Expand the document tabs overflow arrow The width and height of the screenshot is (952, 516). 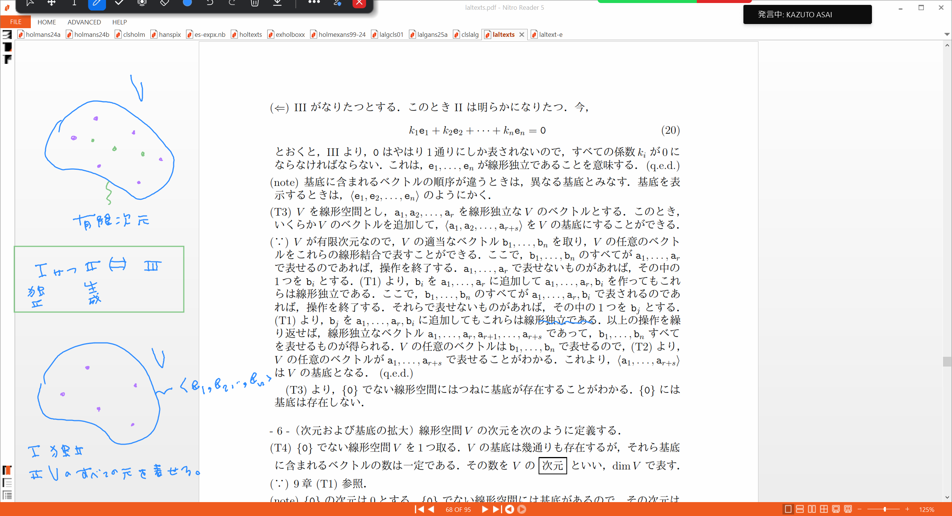pos(947,34)
